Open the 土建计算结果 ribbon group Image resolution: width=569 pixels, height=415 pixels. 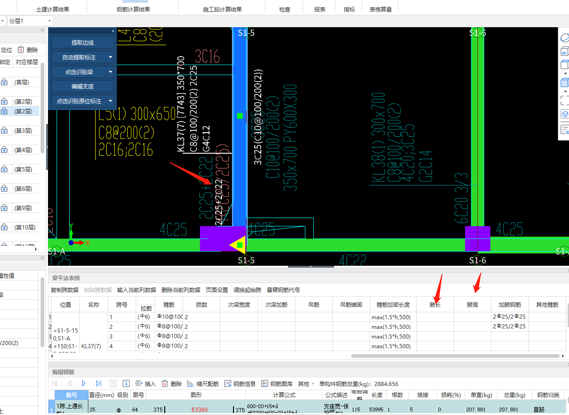tap(53, 9)
